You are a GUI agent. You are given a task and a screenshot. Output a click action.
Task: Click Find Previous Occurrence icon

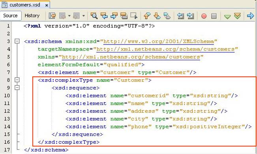coord(104,16)
